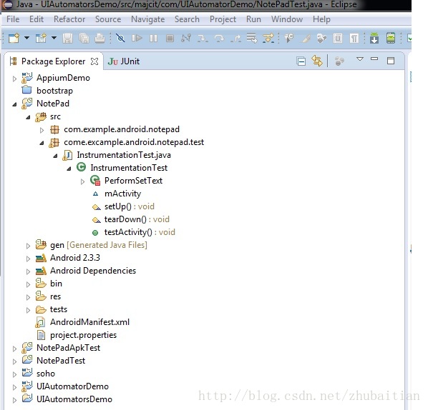Expand com.example.android.notepad package
Image resolution: width=428 pixels, height=410 pixels.
[x=42, y=130]
